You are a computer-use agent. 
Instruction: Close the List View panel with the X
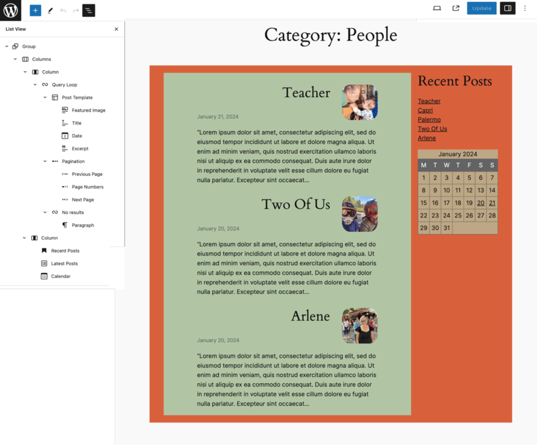coord(116,28)
